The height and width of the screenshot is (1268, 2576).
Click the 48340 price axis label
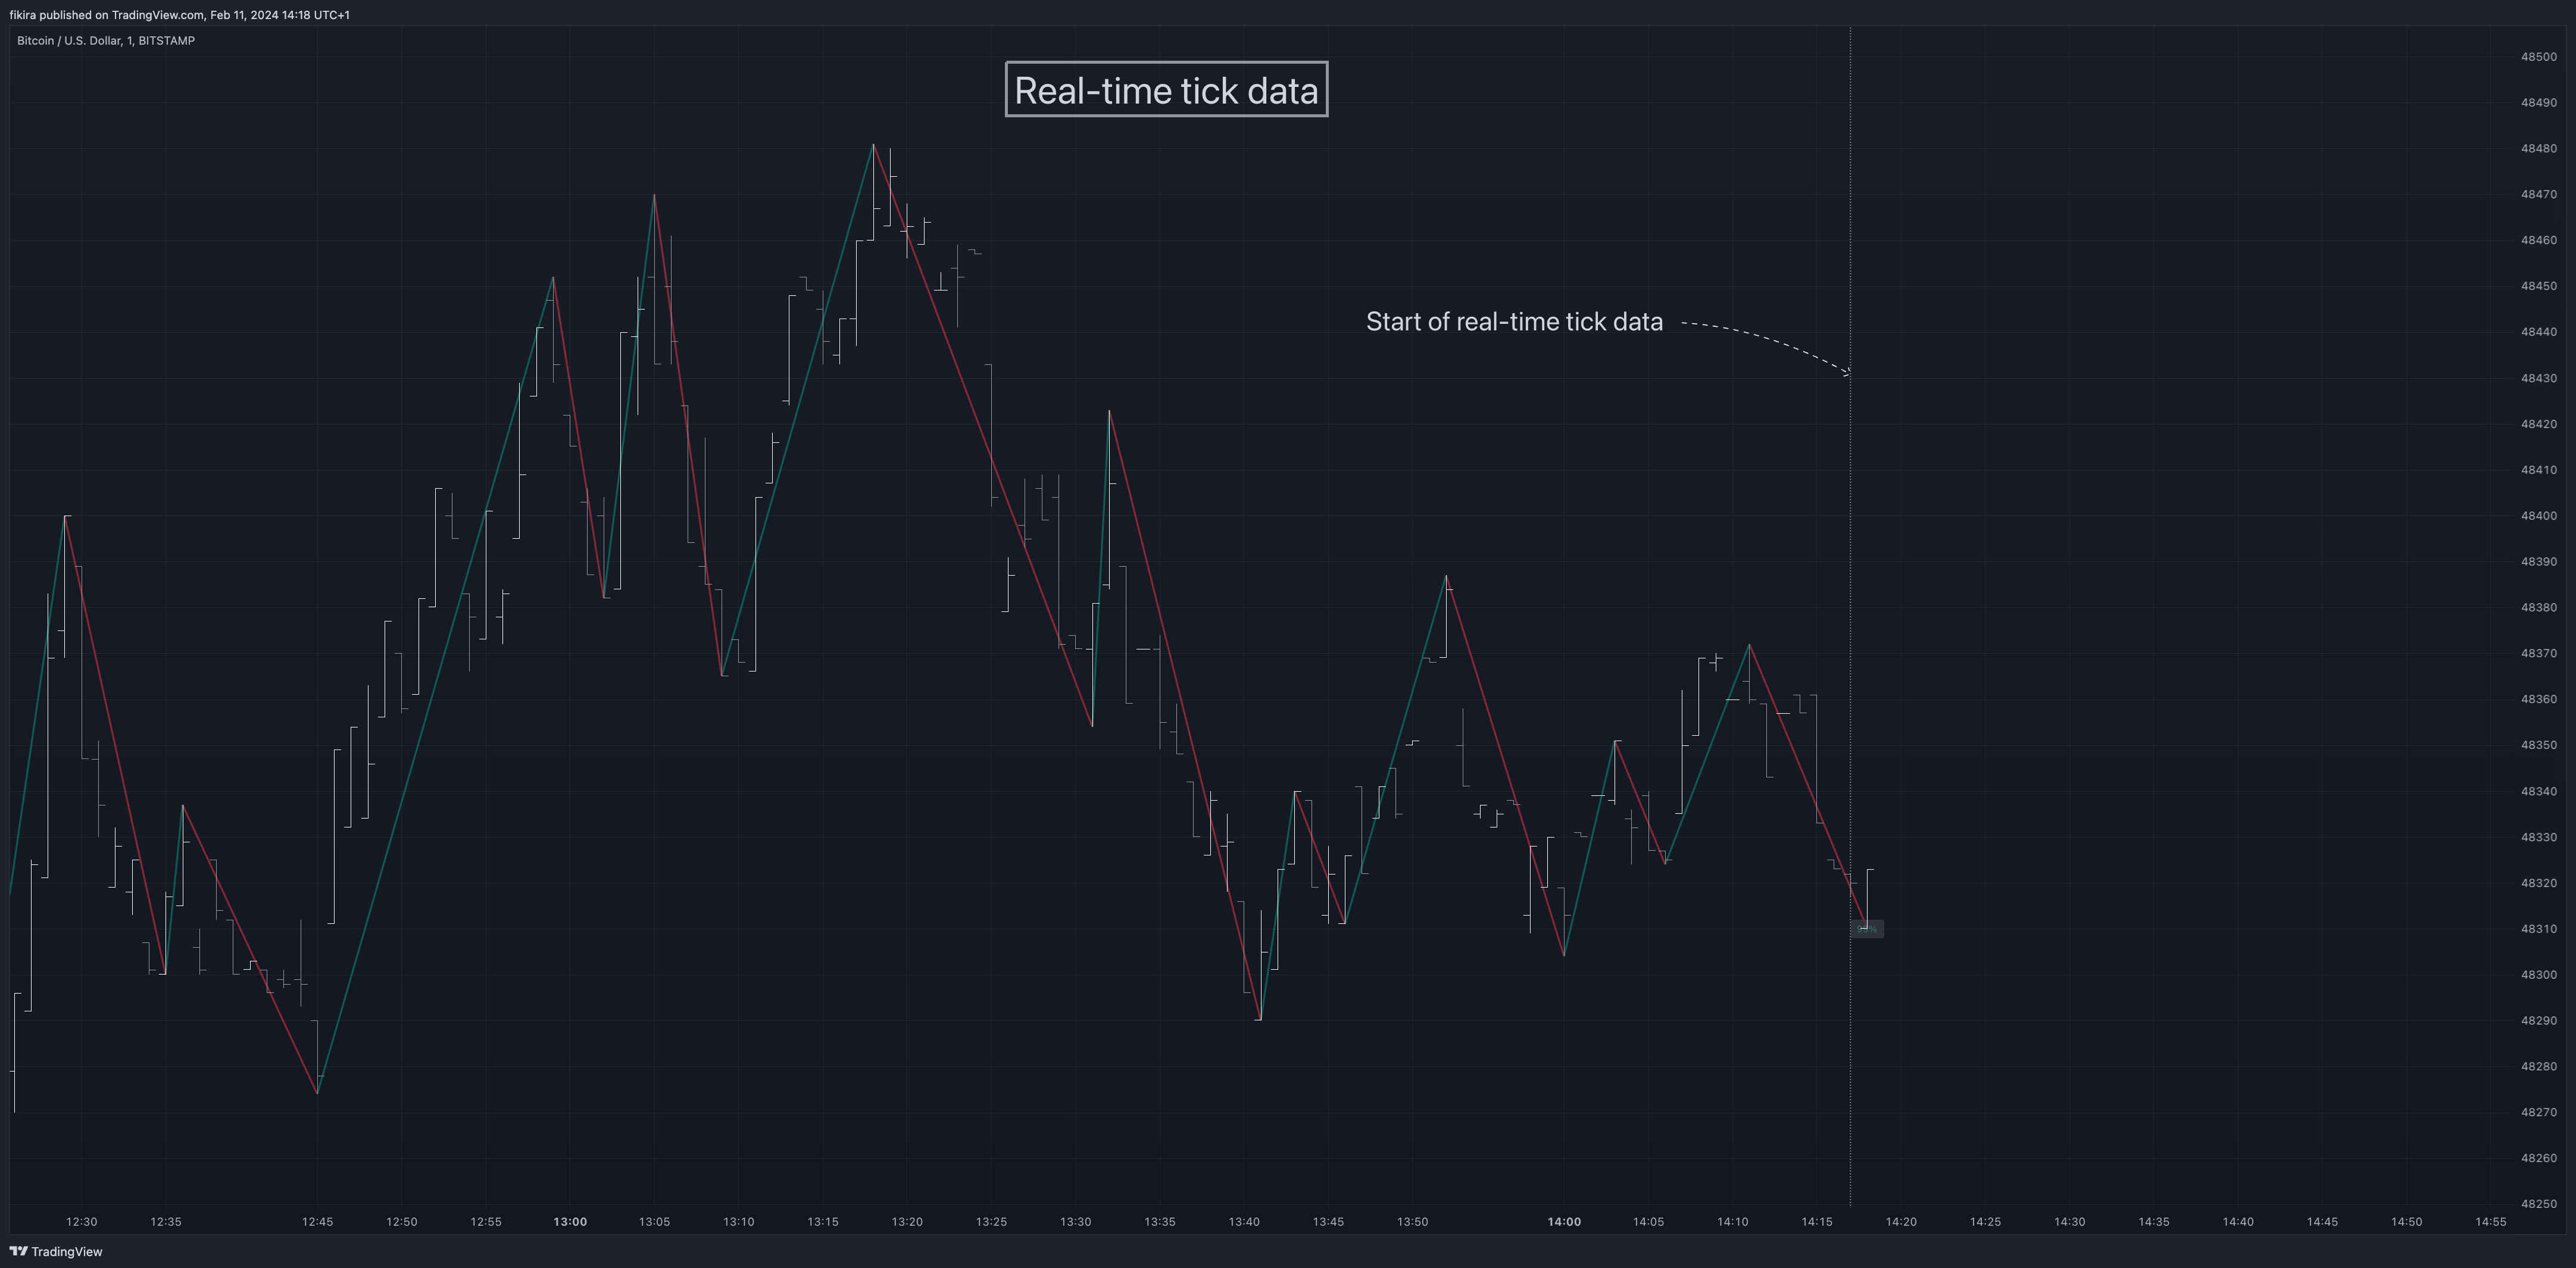(x=2539, y=791)
